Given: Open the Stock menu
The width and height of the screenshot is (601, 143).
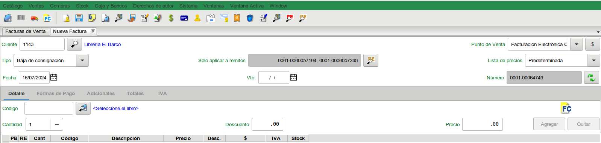Looking at the screenshot, I should [x=82, y=6].
